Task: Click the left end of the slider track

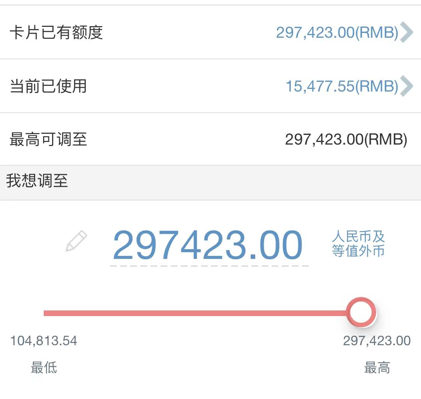Action: (46, 313)
